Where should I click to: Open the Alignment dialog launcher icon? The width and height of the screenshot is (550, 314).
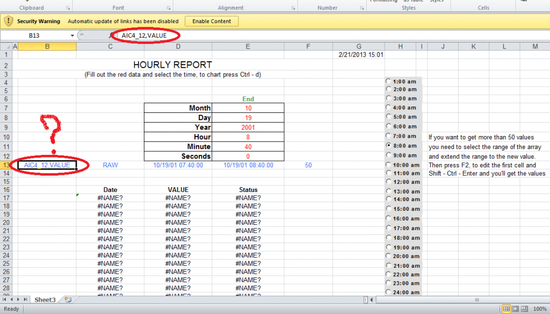pyautogui.click(x=293, y=8)
